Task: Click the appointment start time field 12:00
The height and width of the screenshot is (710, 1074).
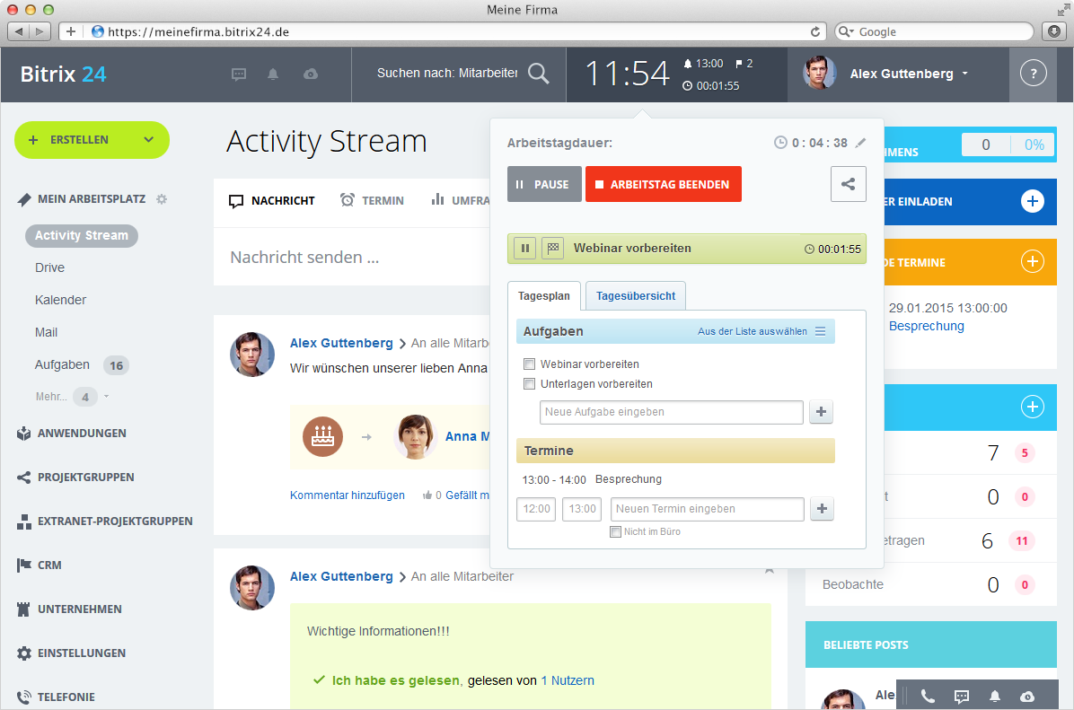Action: tap(536, 510)
